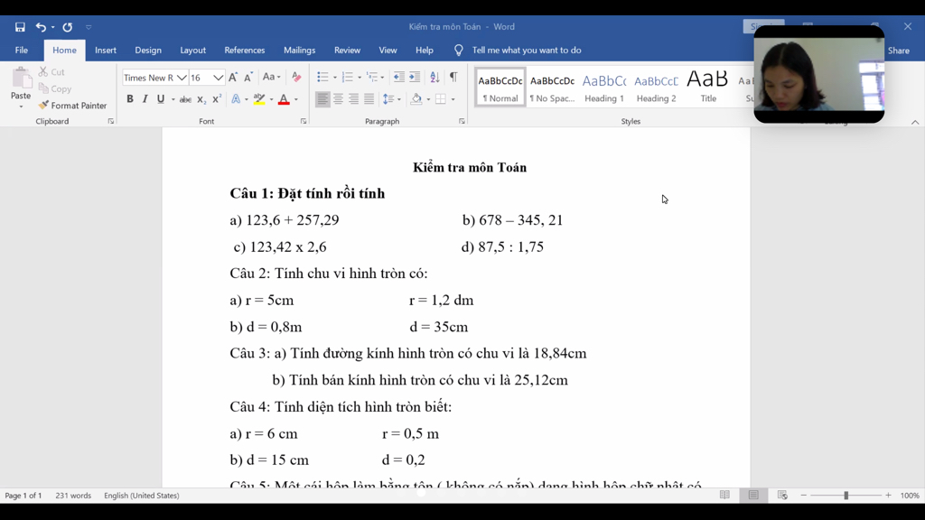925x520 pixels.
Task: Apply numbered list
Action: click(x=348, y=78)
